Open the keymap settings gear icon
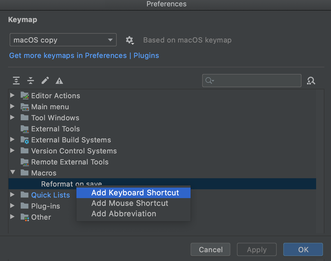The image size is (331, 261). (x=130, y=40)
